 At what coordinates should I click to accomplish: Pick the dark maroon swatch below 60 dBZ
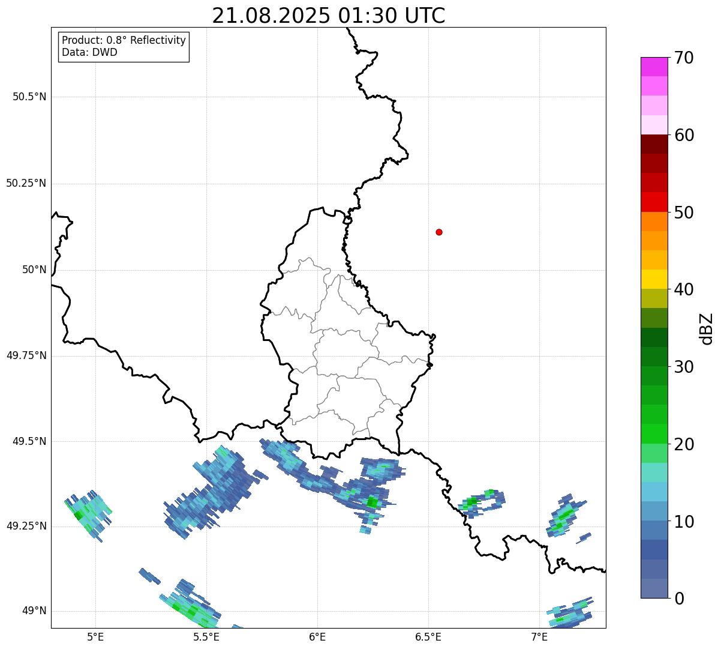click(655, 144)
